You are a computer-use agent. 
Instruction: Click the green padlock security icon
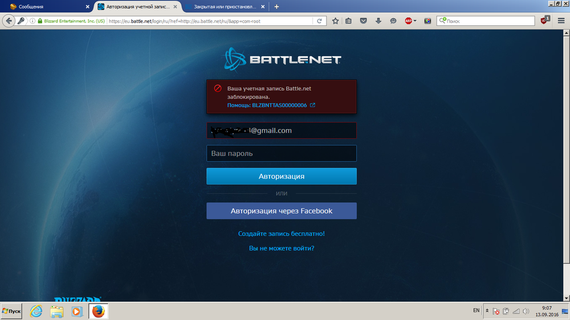[40, 21]
